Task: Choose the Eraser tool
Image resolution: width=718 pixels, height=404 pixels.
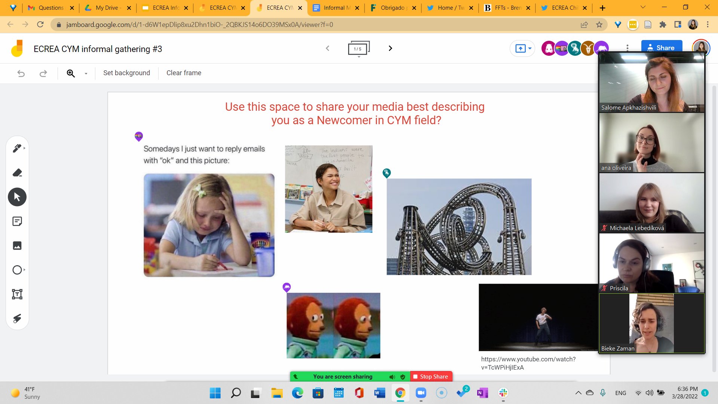Action: (17, 172)
